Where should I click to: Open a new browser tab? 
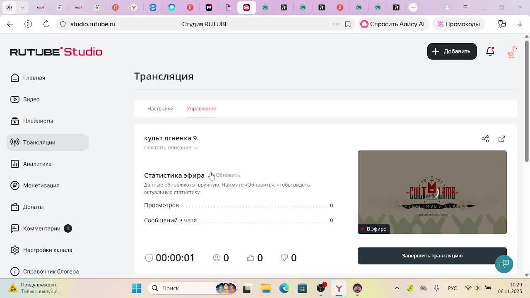click(413, 7)
